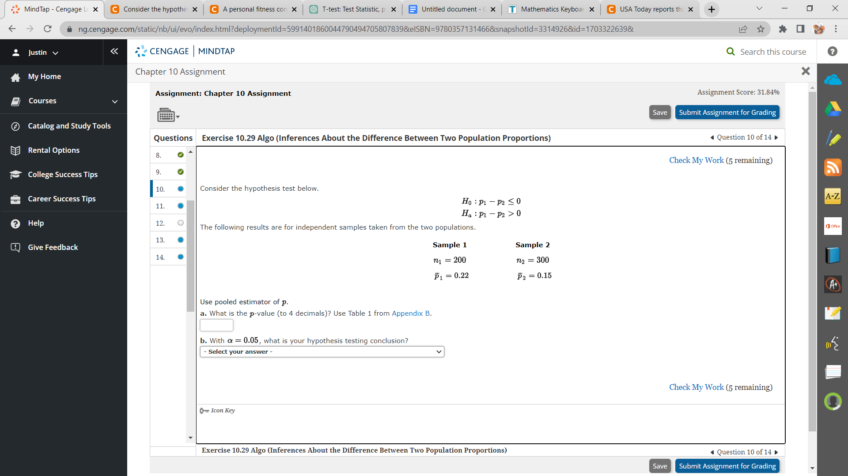The width and height of the screenshot is (848, 476).
Task: Select question 13's blue status dot
Action: pos(180,240)
